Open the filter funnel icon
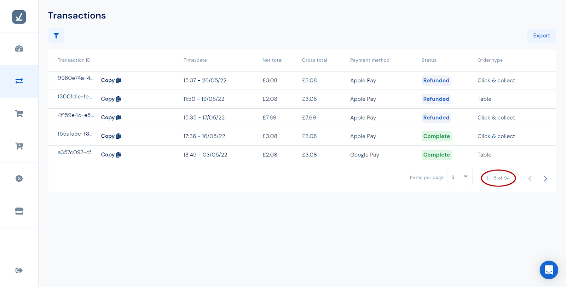The height and width of the screenshot is (287, 566). tap(56, 36)
